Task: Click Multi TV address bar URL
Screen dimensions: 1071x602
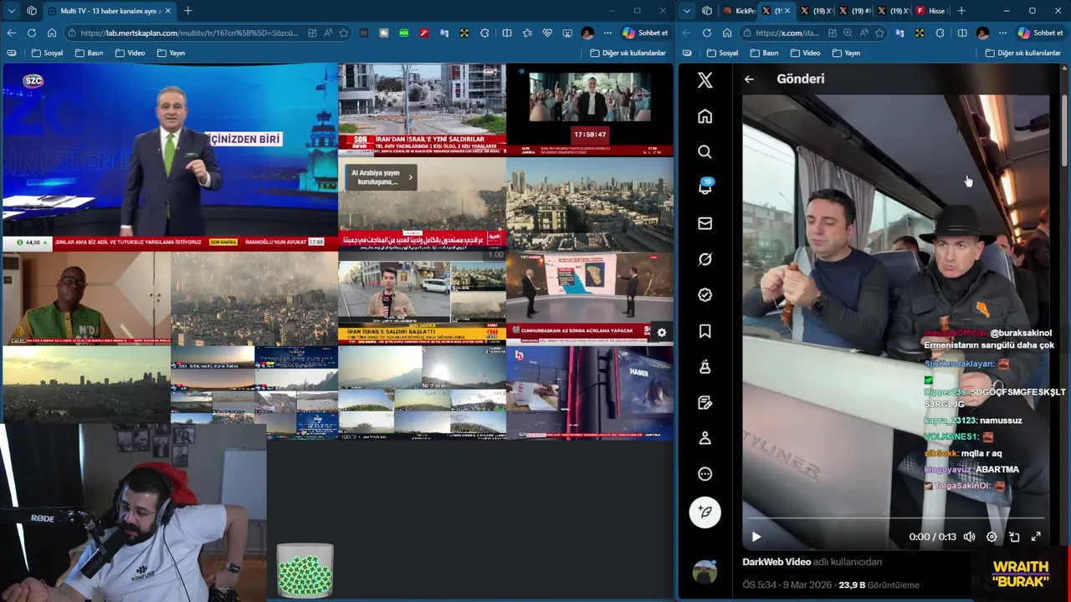Action: [190, 33]
